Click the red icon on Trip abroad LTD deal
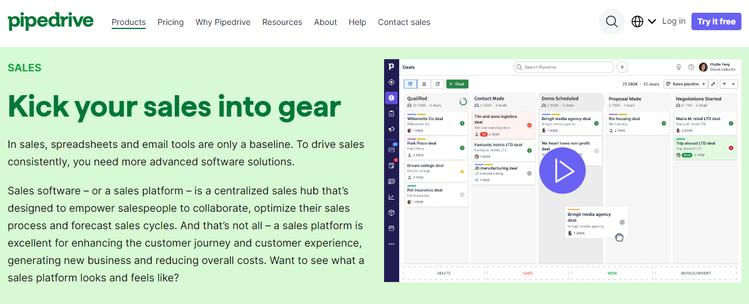The height and width of the screenshot is (304, 749). coord(731,147)
